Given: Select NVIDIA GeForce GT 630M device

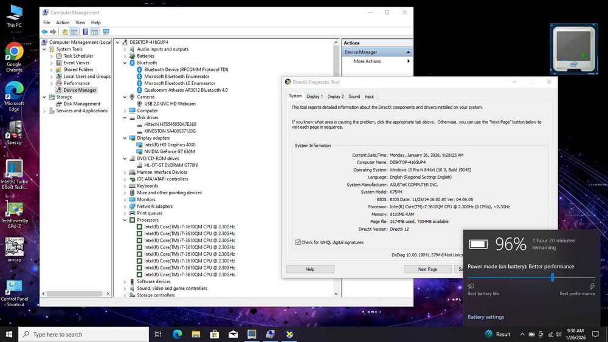Looking at the screenshot, I should pos(170,151).
